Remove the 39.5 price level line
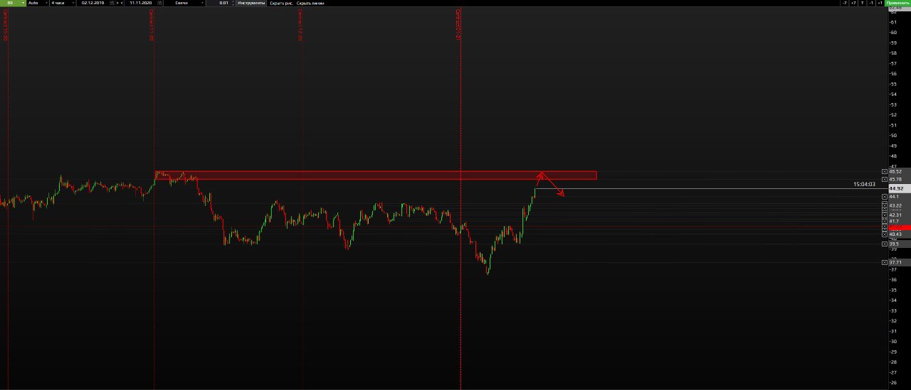 click(x=885, y=244)
